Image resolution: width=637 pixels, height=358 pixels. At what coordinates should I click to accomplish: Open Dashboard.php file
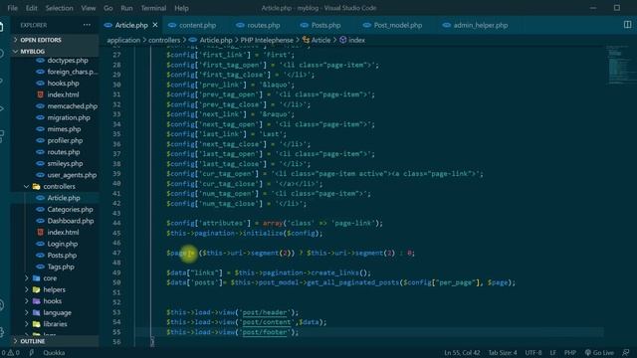tap(71, 221)
